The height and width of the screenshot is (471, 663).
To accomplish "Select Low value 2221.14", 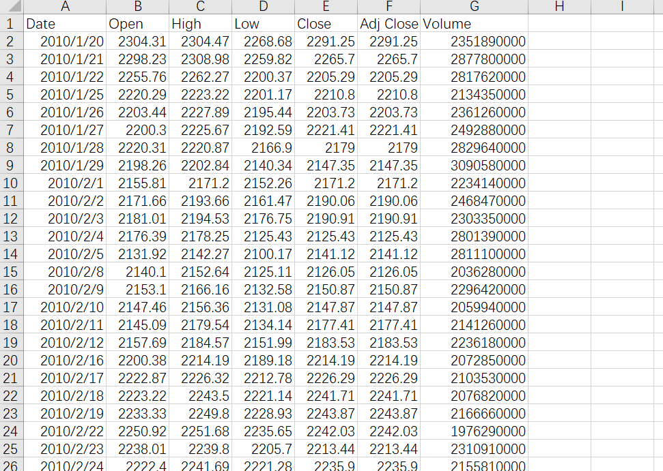I will (x=264, y=396).
